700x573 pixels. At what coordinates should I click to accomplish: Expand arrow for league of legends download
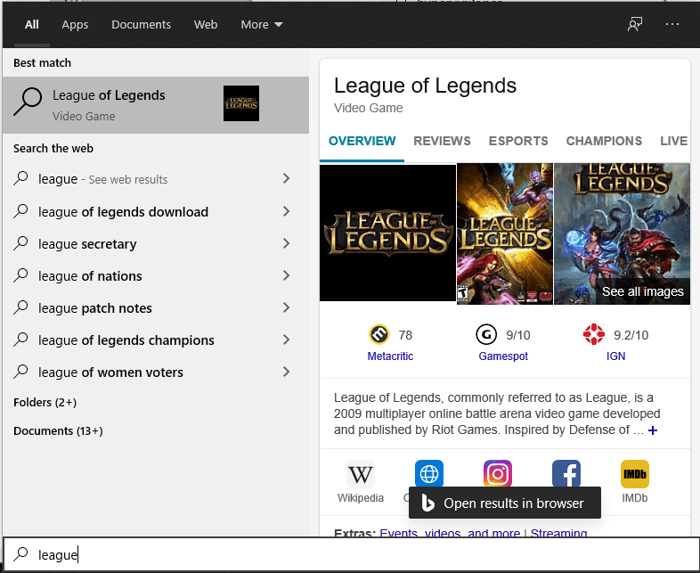[x=287, y=211]
